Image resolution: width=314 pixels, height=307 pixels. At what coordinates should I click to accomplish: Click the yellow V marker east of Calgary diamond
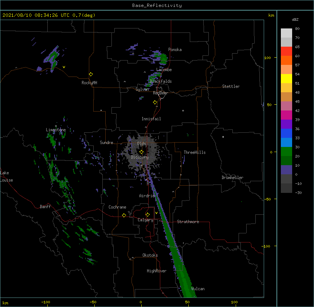click(156, 213)
